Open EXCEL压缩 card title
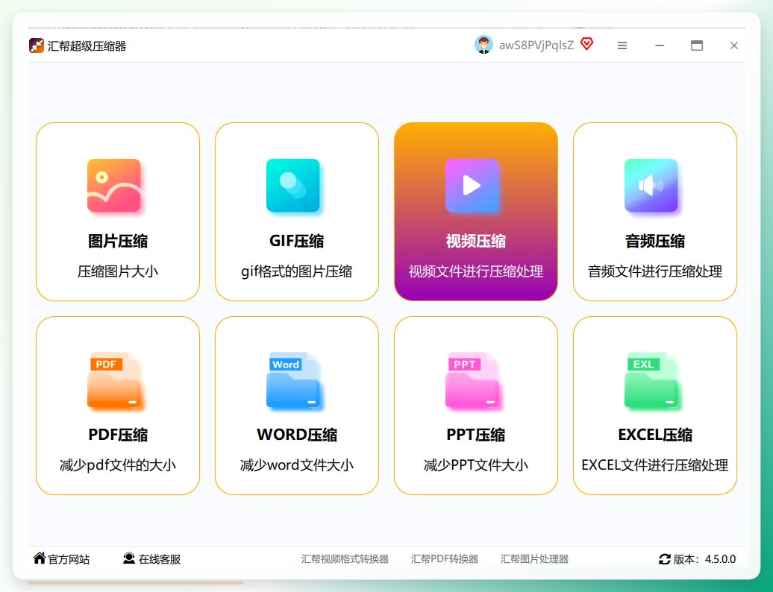 pos(654,435)
